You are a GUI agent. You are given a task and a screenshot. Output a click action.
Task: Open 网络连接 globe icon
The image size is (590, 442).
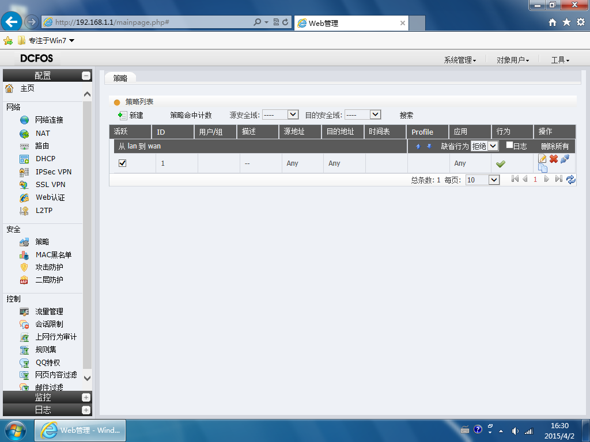[24, 120]
